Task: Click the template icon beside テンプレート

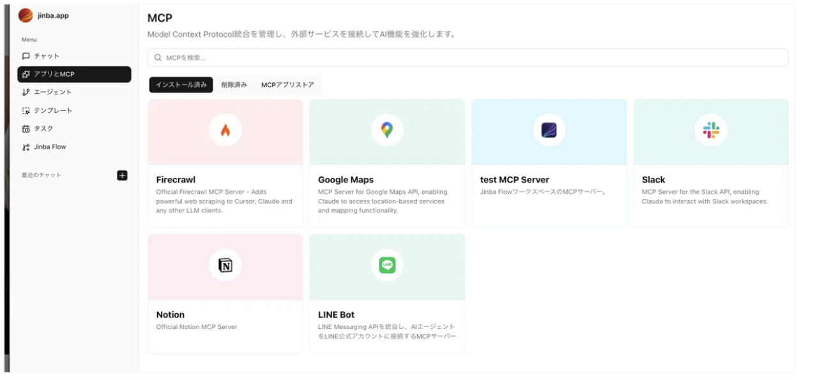Action: pos(26,110)
